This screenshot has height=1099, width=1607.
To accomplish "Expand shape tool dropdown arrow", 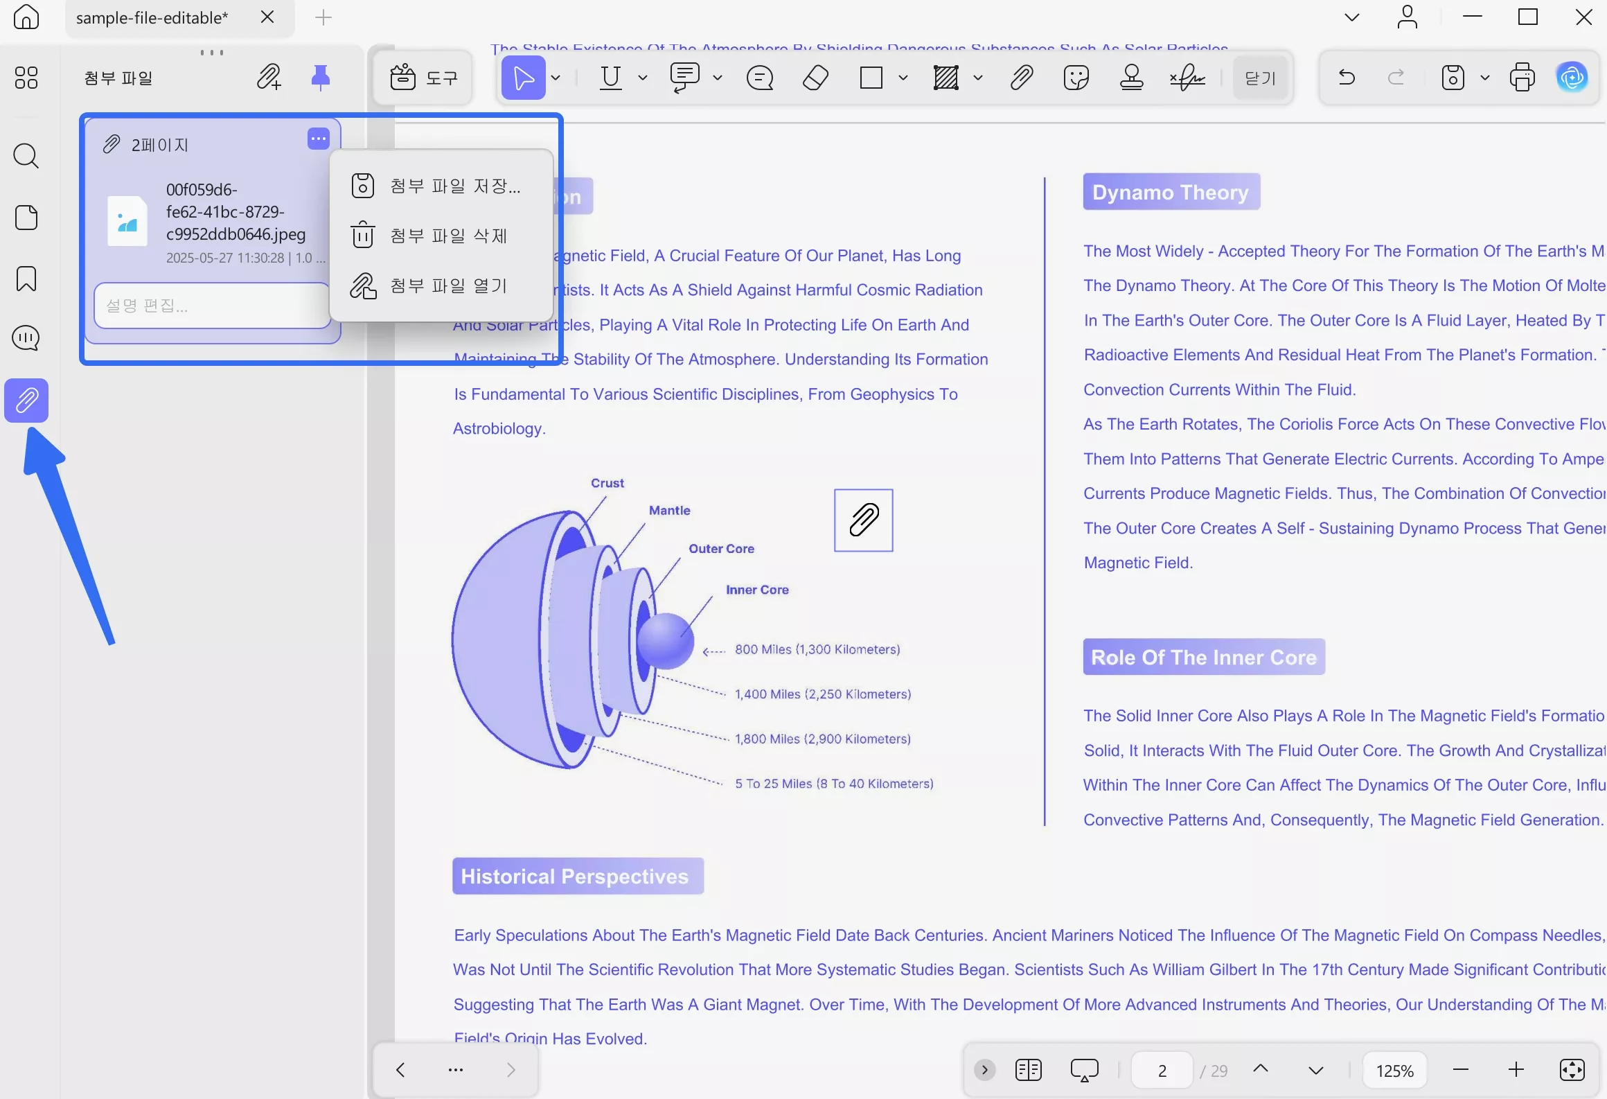I will click(903, 78).
